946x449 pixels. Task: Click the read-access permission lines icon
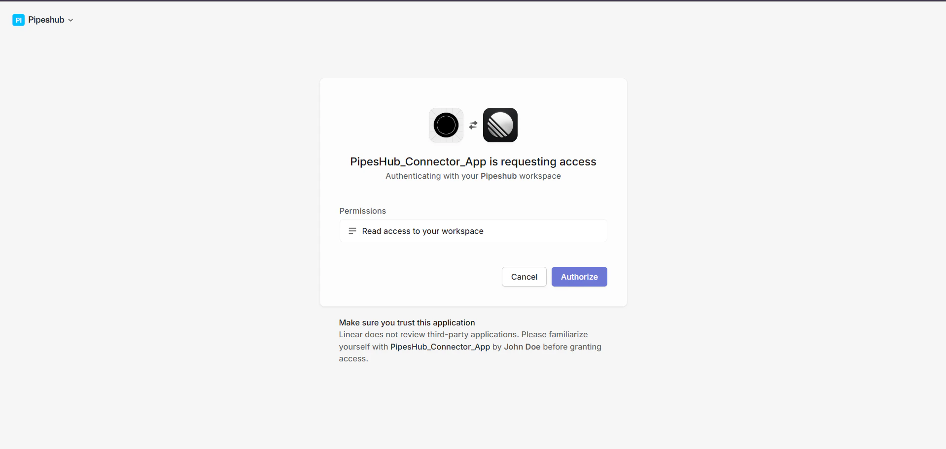[352, 230]
